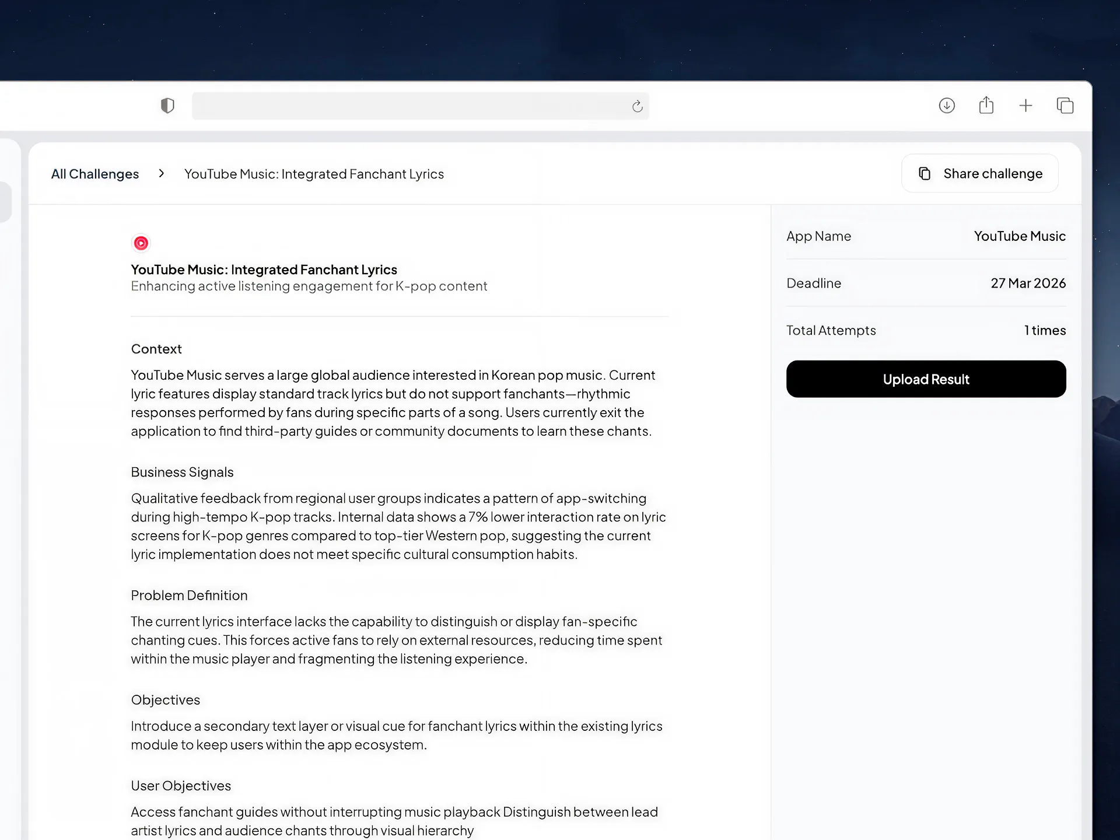
Task: Click the browser share icon
Action: tap(986, 105)
